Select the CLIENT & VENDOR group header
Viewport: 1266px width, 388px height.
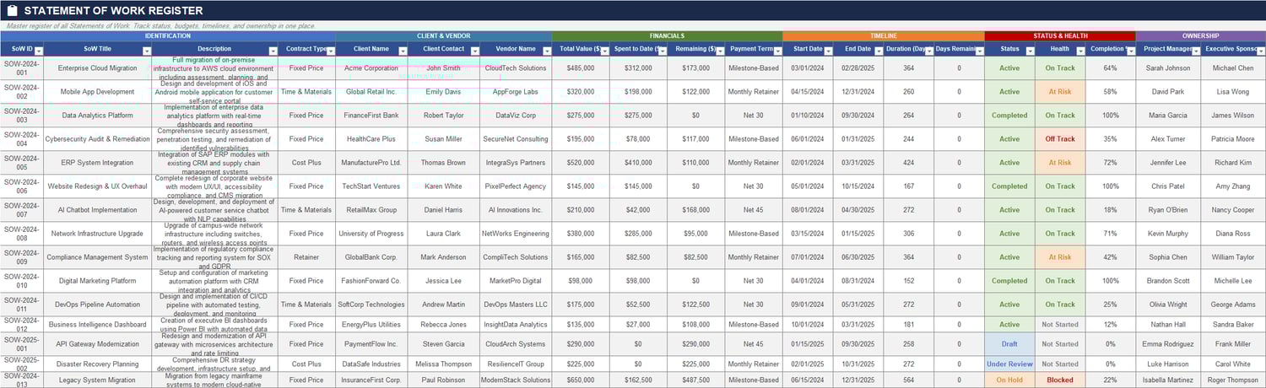point(444,36)
